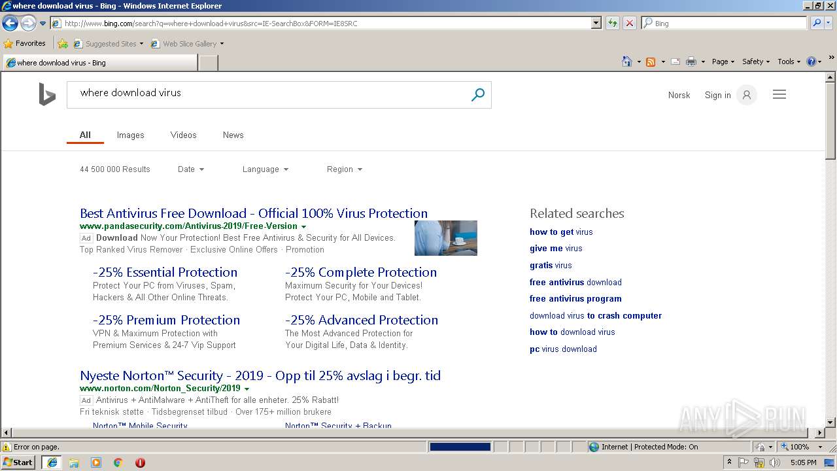Click the Refresh page icon
The height and width of the screenshot is (471, 837).
[613, 23]
